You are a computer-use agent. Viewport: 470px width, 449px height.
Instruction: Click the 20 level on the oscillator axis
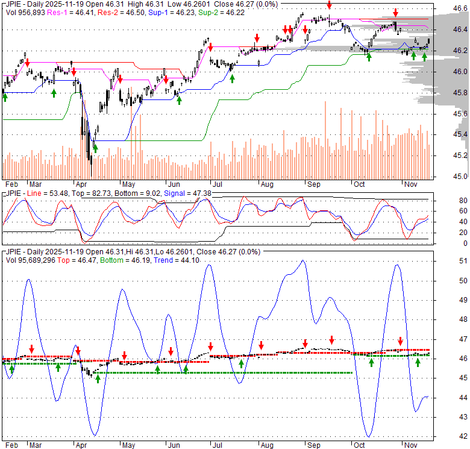[x=463, y=233]
